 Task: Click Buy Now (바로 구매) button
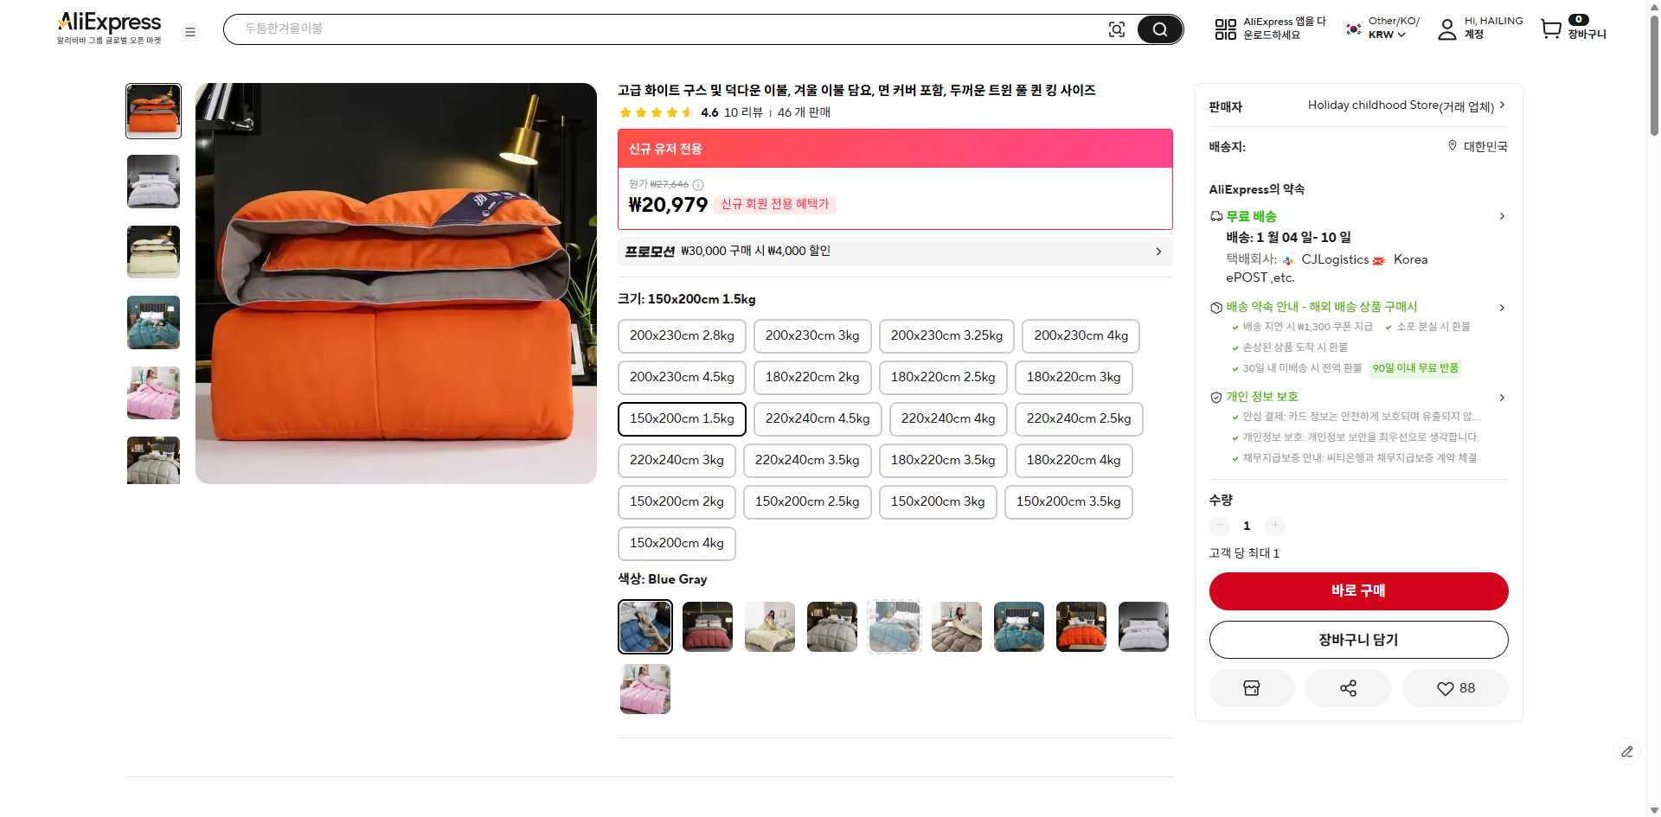1358,591
